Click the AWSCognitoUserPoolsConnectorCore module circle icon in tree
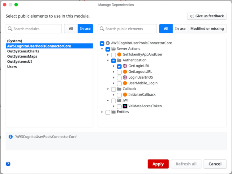 coord(108,43)
